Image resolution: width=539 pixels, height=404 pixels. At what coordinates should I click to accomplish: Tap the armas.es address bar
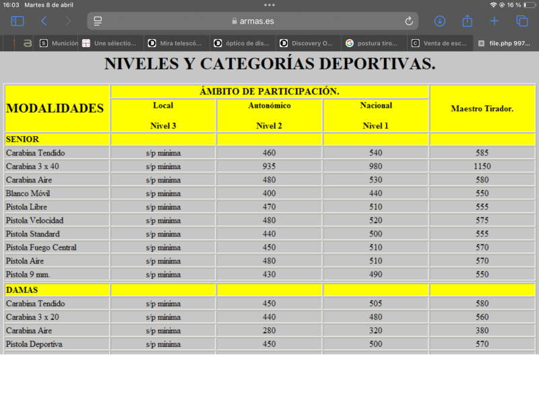click(253, 21)
